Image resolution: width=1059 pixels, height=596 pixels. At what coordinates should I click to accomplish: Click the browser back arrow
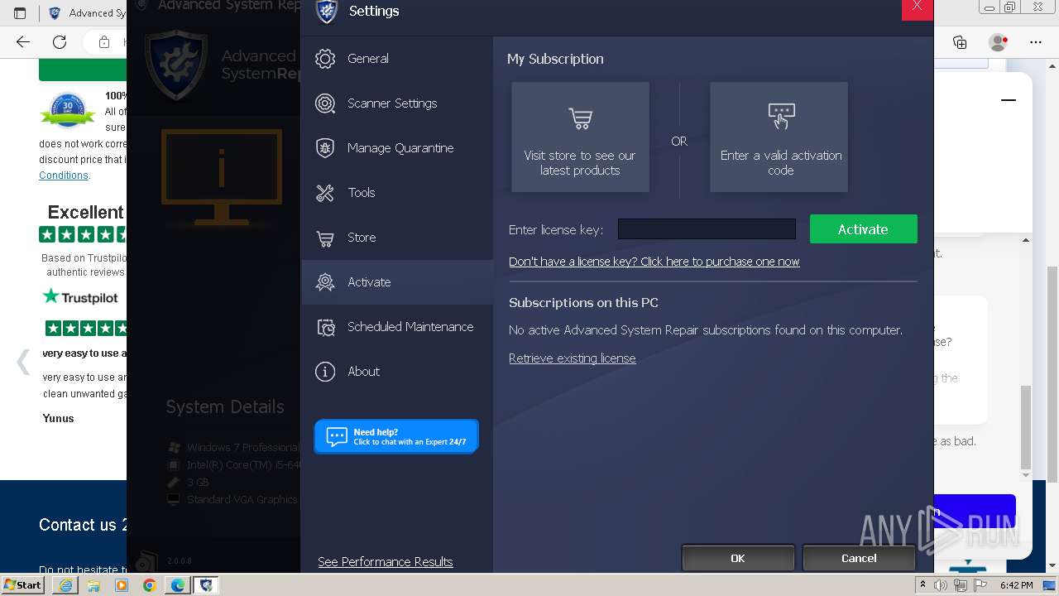[x=23, y=42]
